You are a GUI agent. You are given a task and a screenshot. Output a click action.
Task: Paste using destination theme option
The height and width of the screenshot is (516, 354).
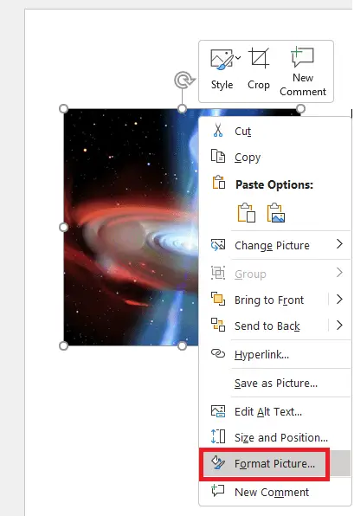(x=247, y=213)
